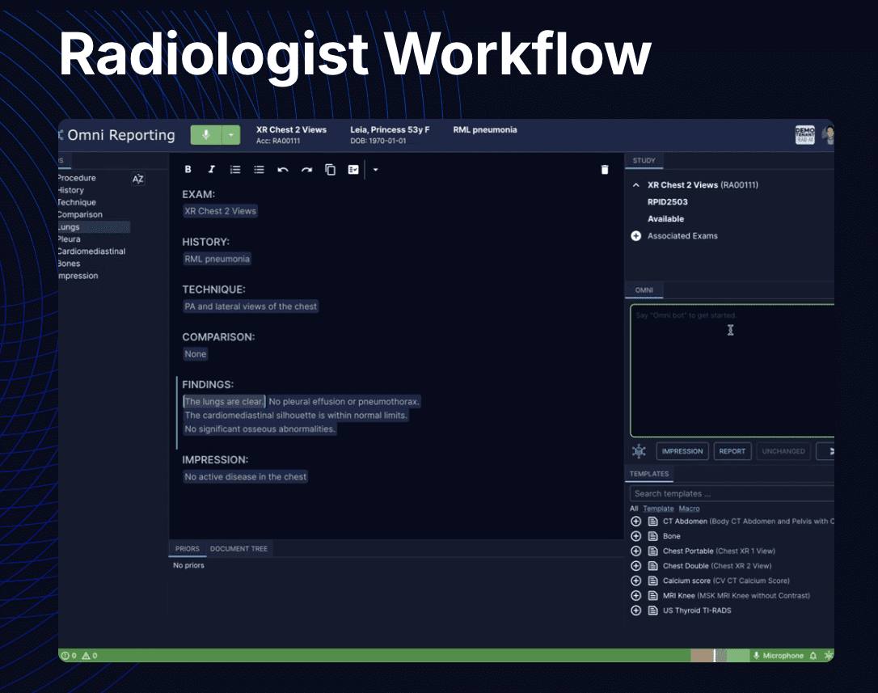
Task: Click the delete trash icon in the editor
Action: (605, 169)
